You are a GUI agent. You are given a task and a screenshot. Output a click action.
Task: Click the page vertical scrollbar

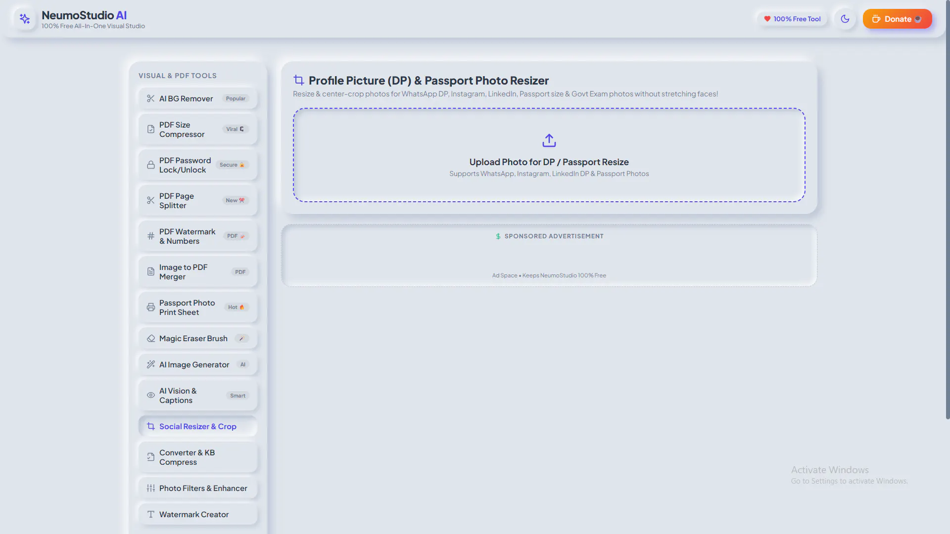click(948, 210)
